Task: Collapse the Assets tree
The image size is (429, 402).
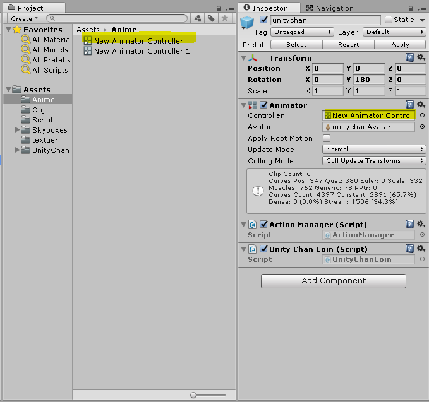Action: point(8,90)
